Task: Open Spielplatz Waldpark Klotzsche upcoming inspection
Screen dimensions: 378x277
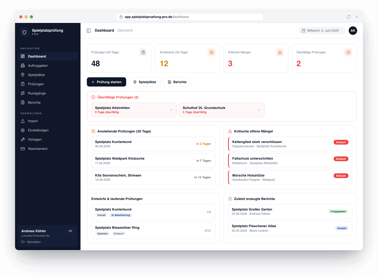Action: (153, 161)
